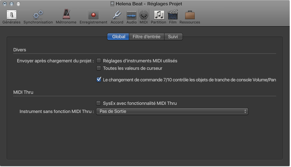291x167 pixels.
Task: Open the Partition score settings
Action: coord(158,17)
